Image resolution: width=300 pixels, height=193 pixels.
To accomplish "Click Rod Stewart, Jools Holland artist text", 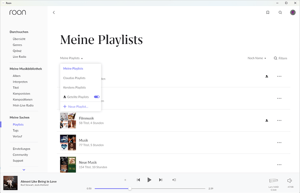I will (34, 185).
